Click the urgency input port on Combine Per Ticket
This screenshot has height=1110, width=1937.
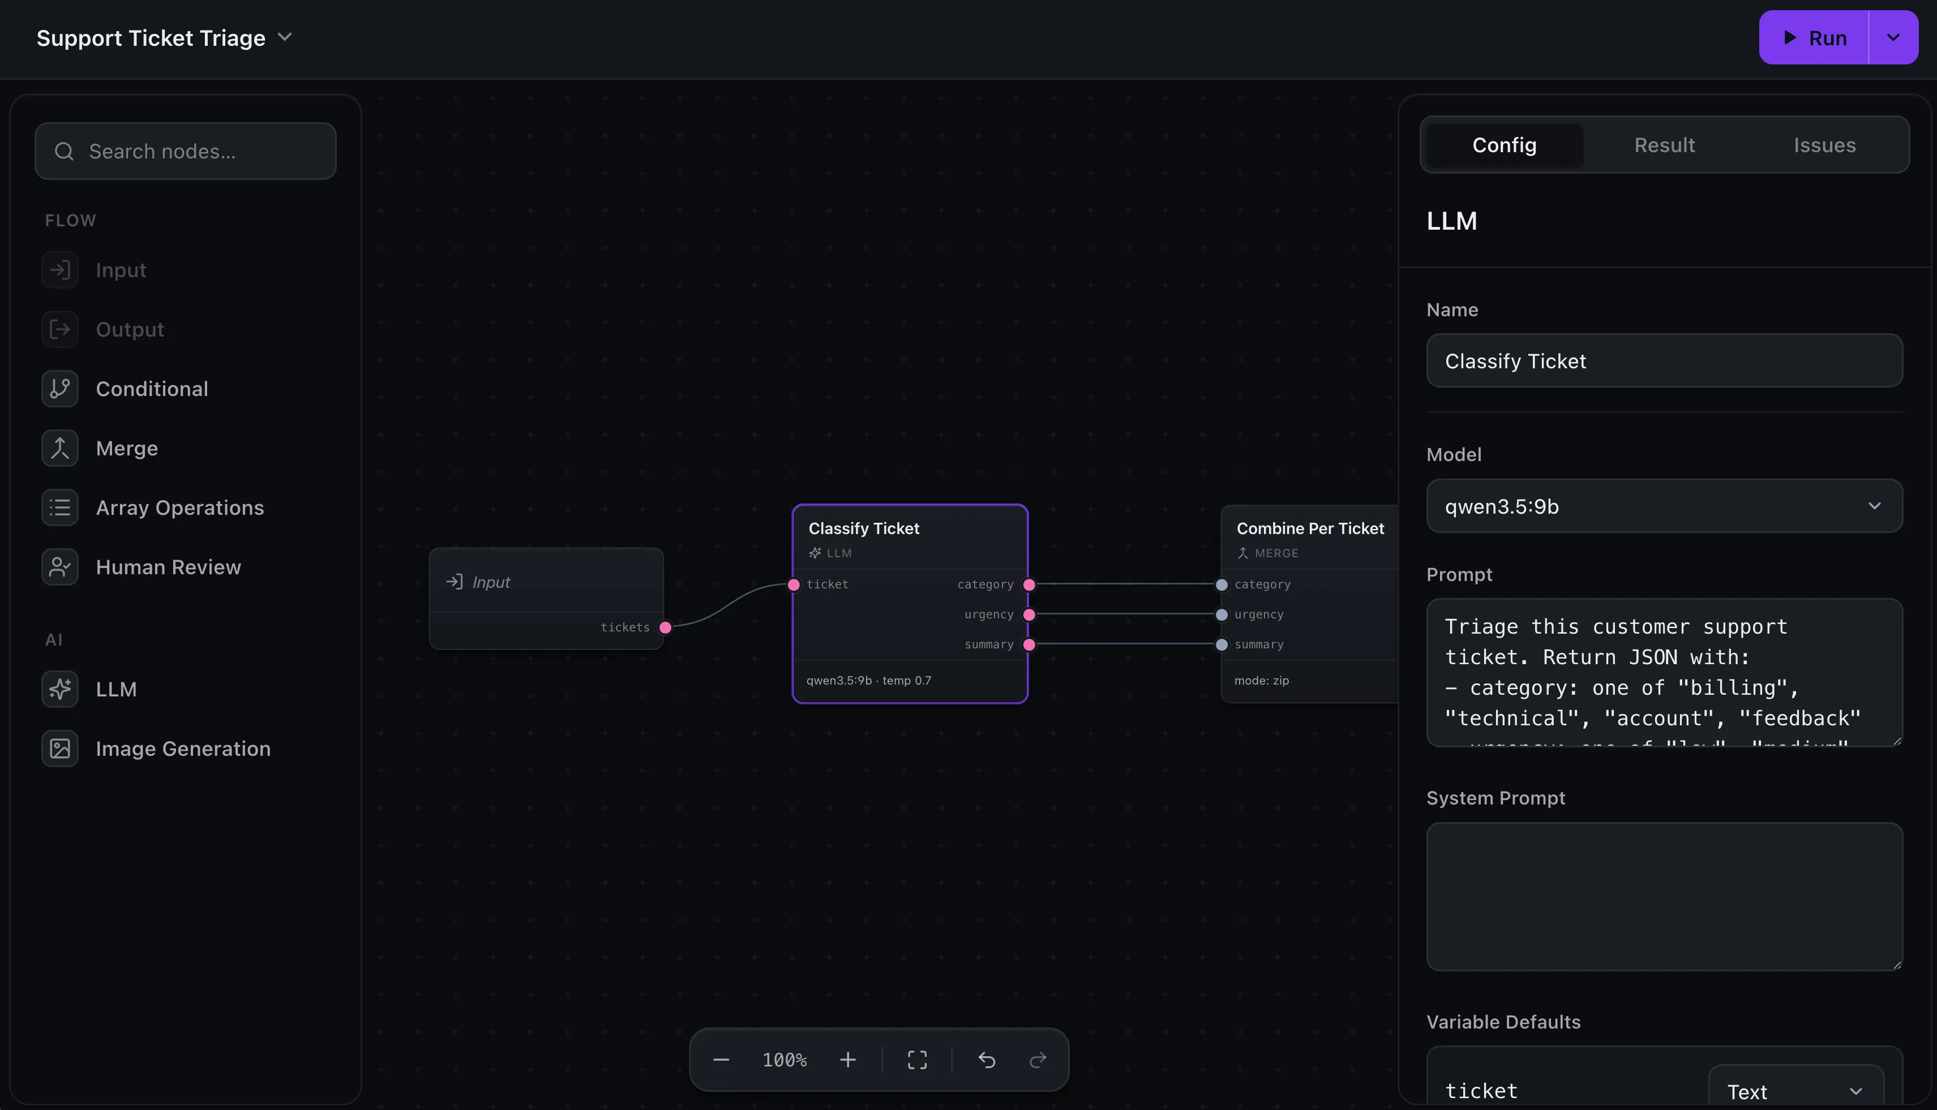[x=1222, y=614]
